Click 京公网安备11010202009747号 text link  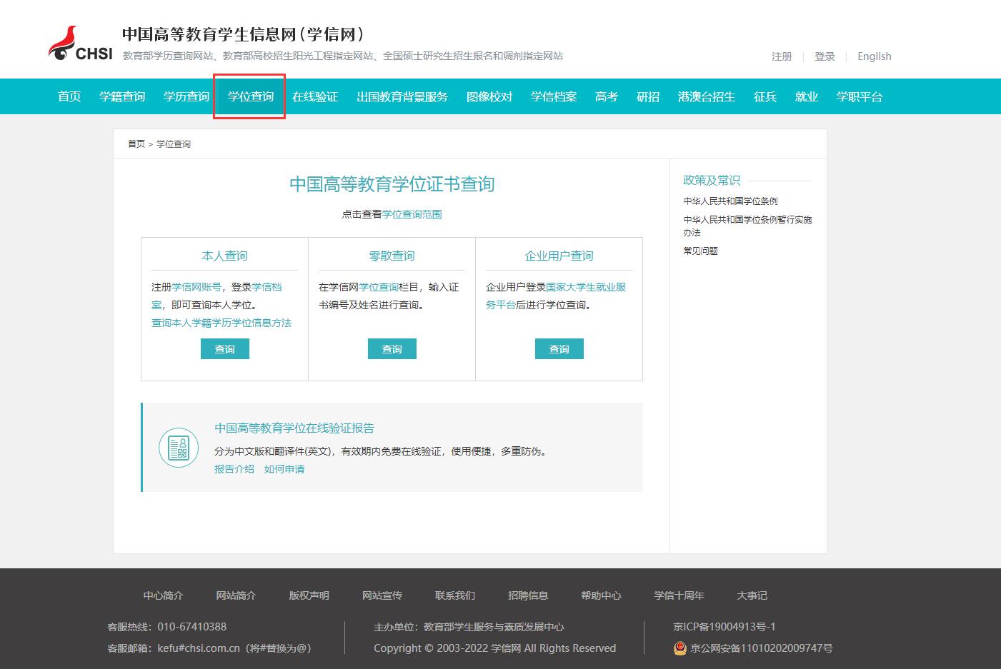click(x=761, y=648)
